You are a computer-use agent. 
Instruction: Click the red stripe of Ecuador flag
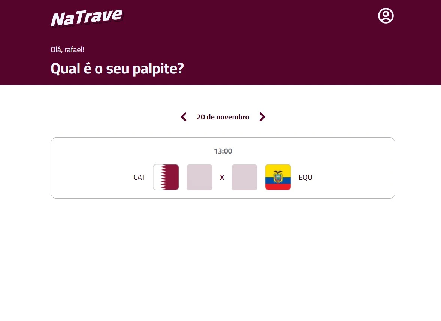pyautogui.click(x=278, y=187)
